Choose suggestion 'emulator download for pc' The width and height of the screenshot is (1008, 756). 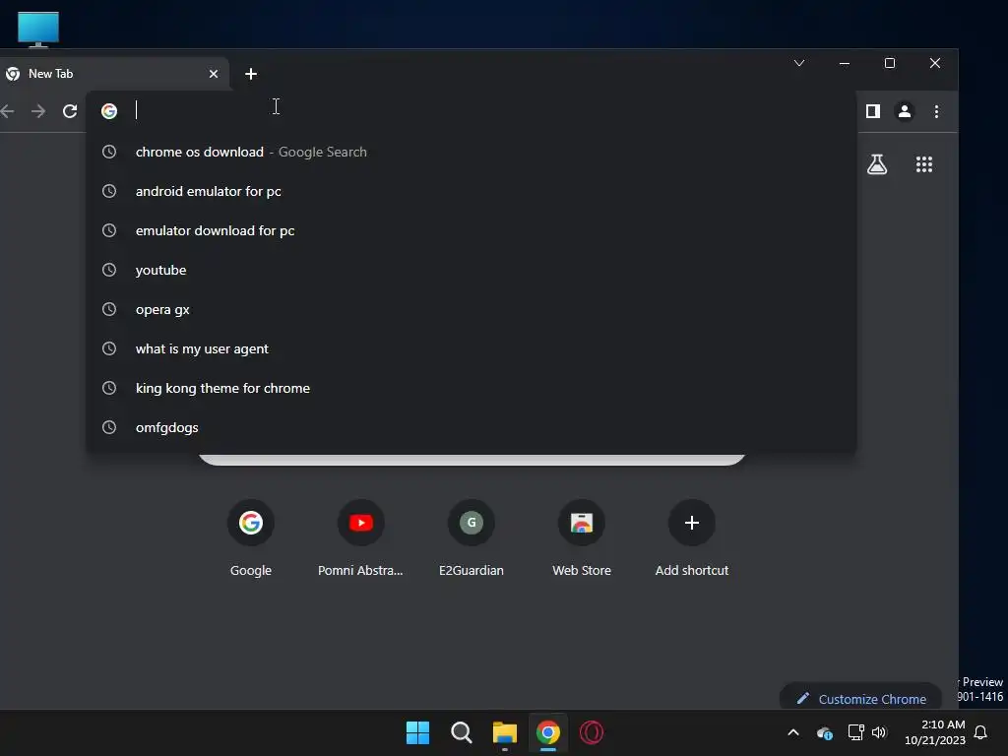point(472,230)
